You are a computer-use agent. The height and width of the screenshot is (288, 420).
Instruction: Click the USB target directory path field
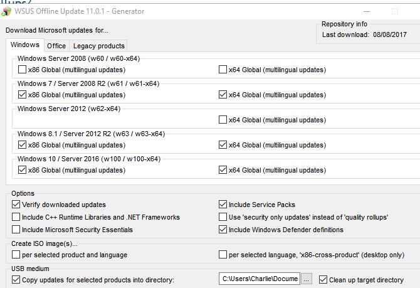[x=260, y=279]
